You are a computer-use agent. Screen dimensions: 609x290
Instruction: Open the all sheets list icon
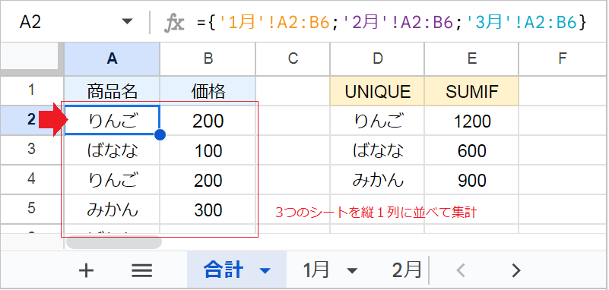(141, 270)
